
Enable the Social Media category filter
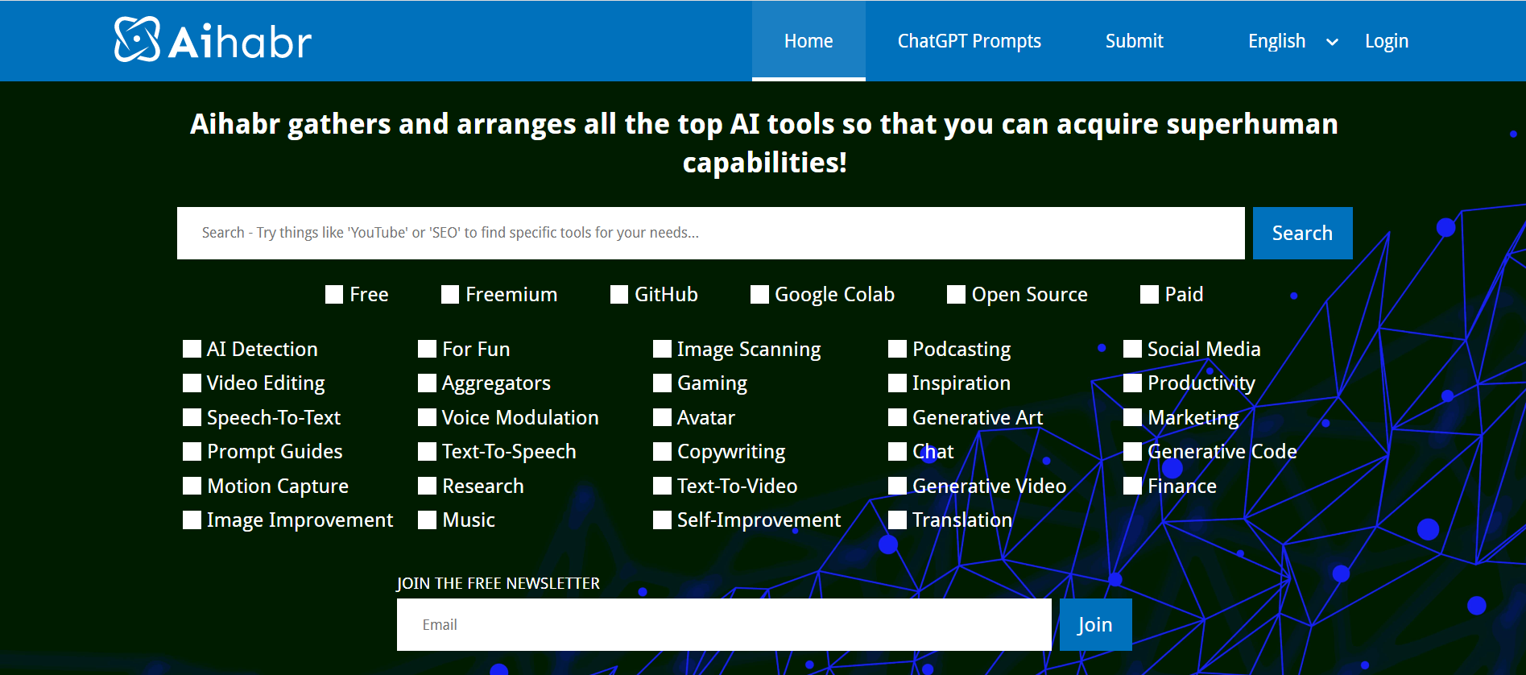(x=1132, y=349)
